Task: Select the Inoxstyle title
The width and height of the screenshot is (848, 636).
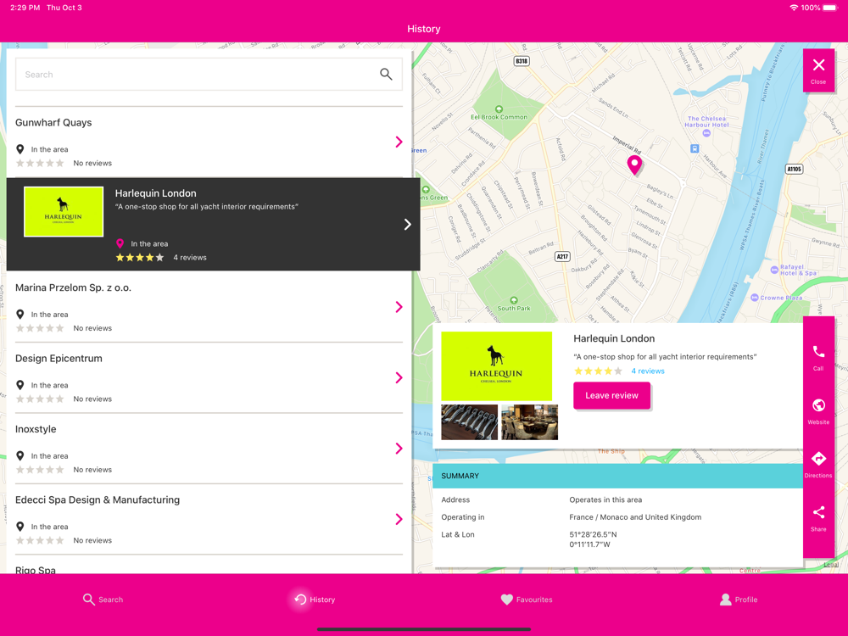Action: pos(36,429)
